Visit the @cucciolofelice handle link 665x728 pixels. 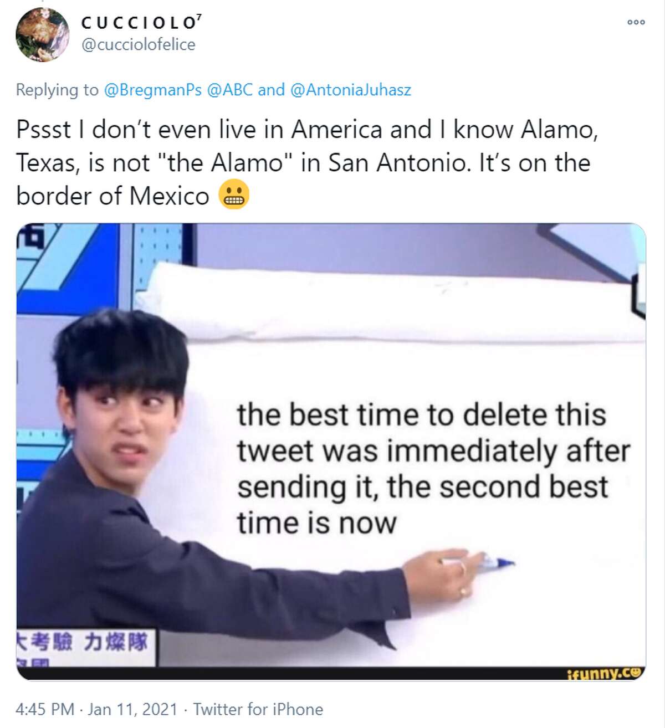tap(138, 45)
